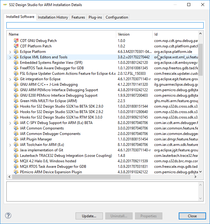The image size is (210, 224).
Task: Sort the list by the Id column header
Action: click(x=175, y=34)
